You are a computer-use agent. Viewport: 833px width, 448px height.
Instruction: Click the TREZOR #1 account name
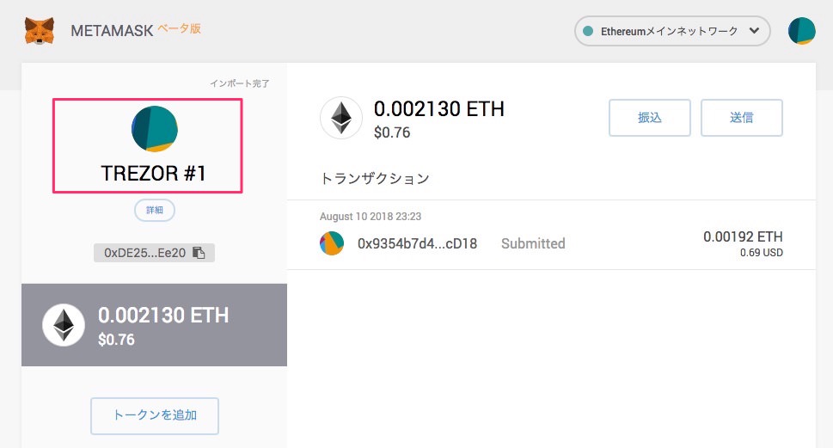pos(154,173)
